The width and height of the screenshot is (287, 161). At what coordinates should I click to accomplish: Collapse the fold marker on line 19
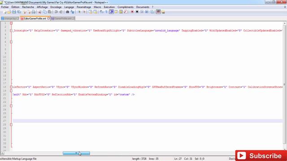click(11, 91)
